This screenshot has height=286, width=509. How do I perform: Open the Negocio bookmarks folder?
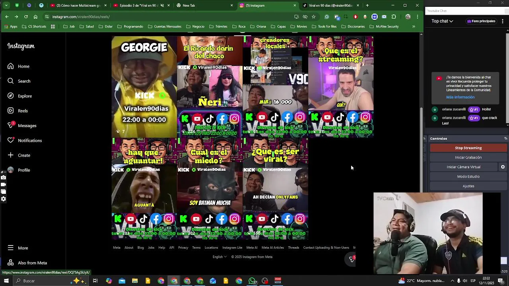[x=195, y=27]
